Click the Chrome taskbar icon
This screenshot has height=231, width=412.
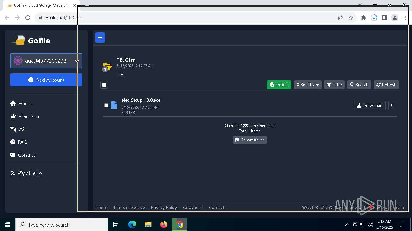coord(180,225)
